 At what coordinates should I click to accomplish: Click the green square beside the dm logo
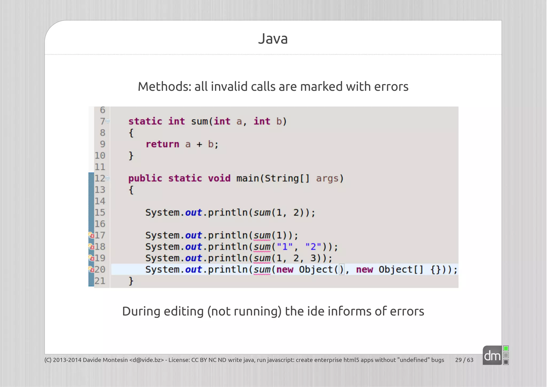point(506,349)
